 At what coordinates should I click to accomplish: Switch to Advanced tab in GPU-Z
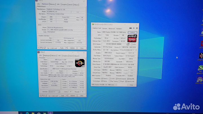tap(111, 28)
